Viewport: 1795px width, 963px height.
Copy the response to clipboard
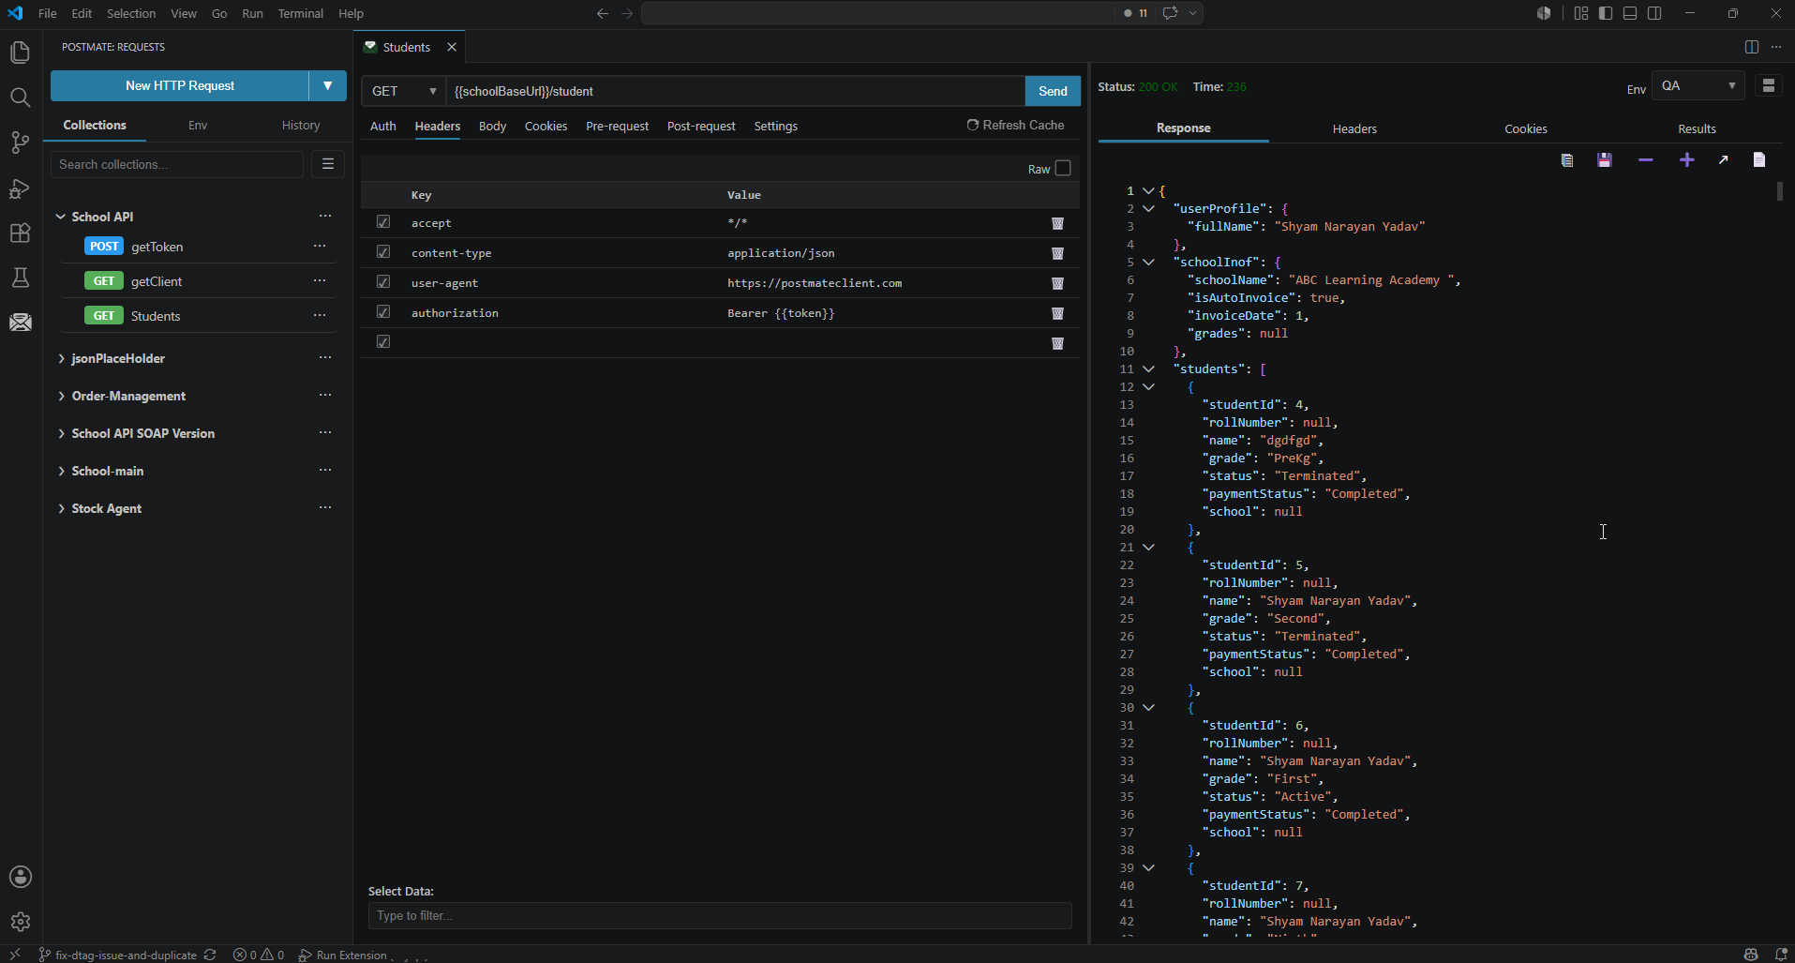pyautogui.click(x=1566, y=160)
